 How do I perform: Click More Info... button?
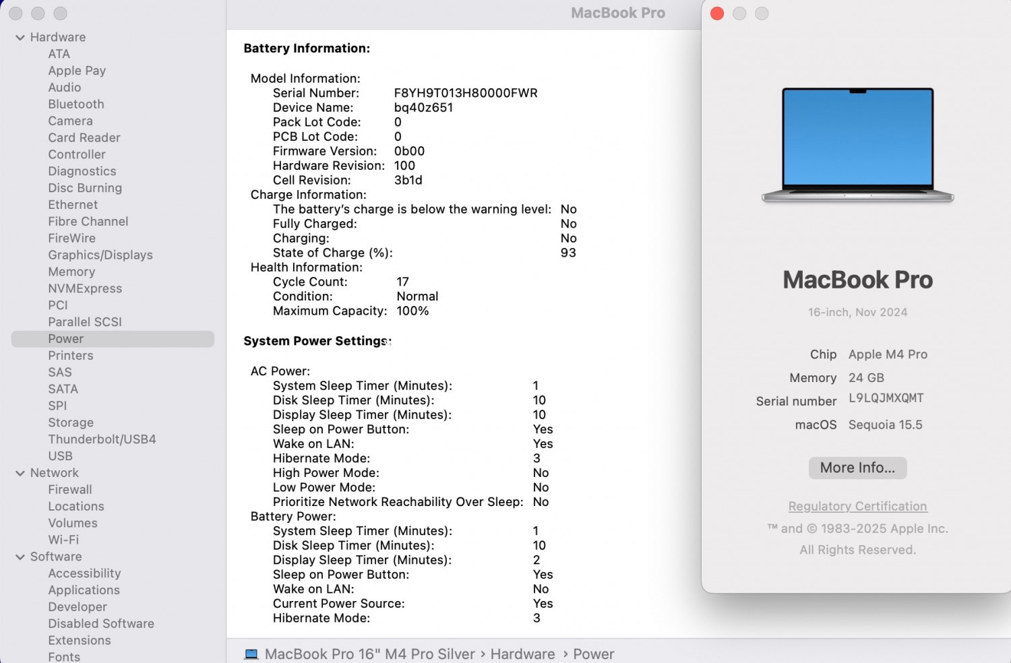pos(857,468)
